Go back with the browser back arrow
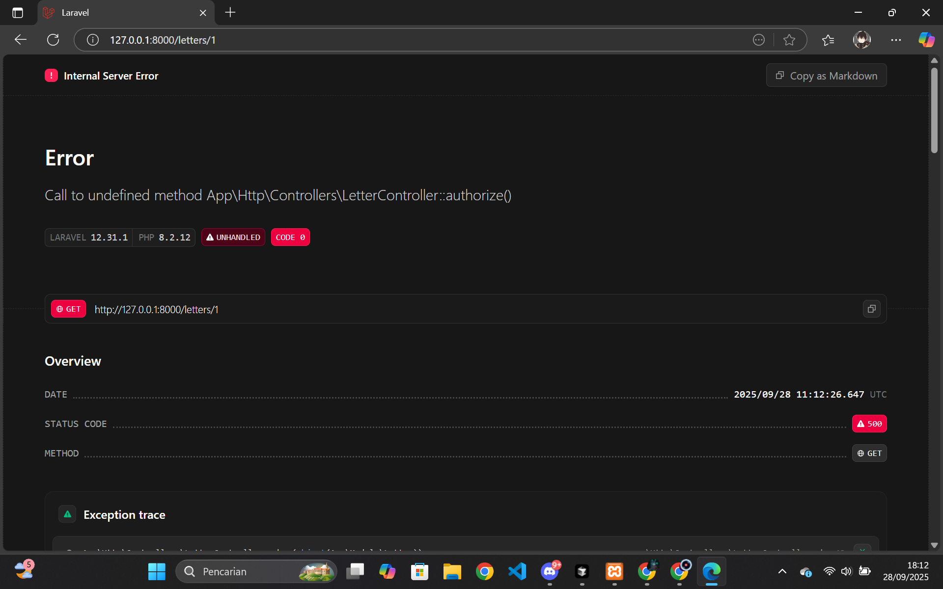943x589 pixels. (21, 40)
